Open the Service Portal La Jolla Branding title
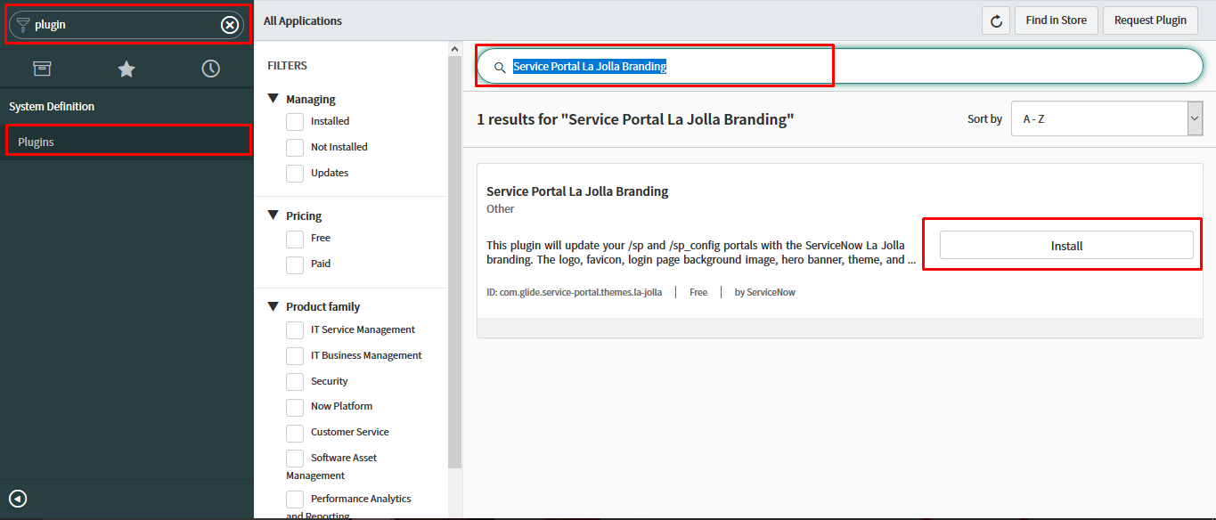 point(577,191)
